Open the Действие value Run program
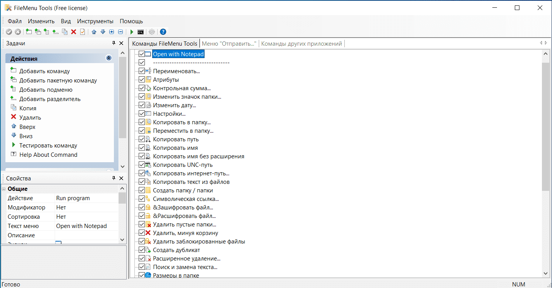This screenshot has width=552, height=288. coord(87,198)
